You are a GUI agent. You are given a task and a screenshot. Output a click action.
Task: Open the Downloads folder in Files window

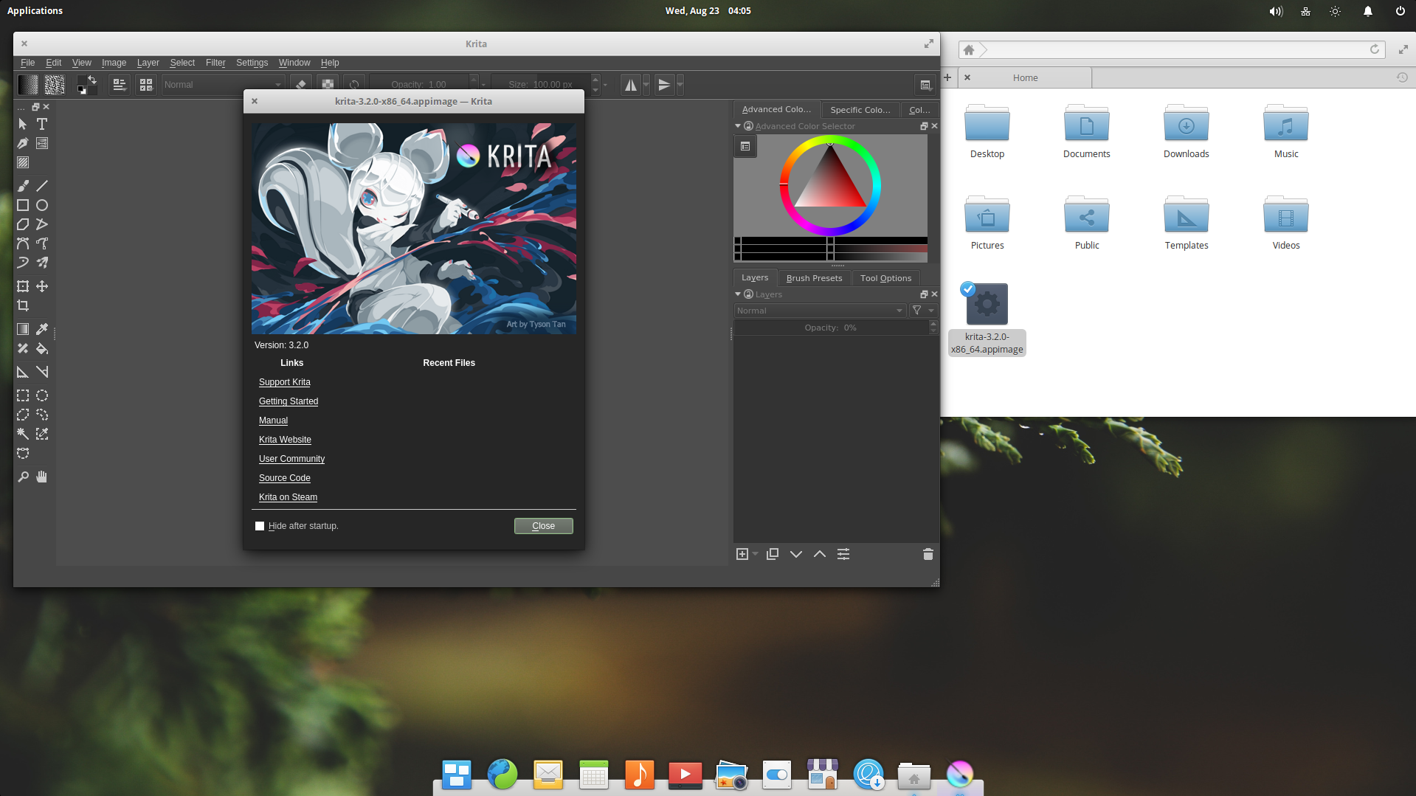[1186, 132]
